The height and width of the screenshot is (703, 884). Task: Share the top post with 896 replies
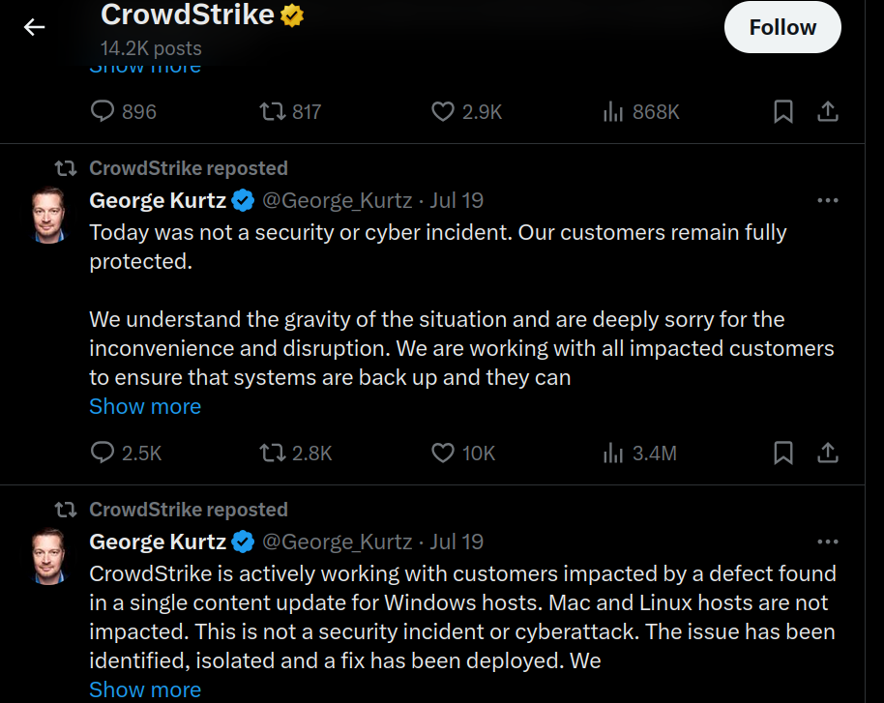(828, 111)
